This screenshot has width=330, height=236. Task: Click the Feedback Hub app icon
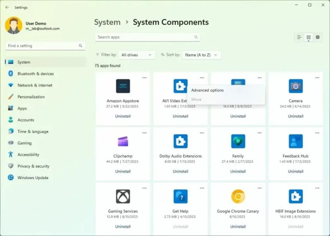(296, 141)
